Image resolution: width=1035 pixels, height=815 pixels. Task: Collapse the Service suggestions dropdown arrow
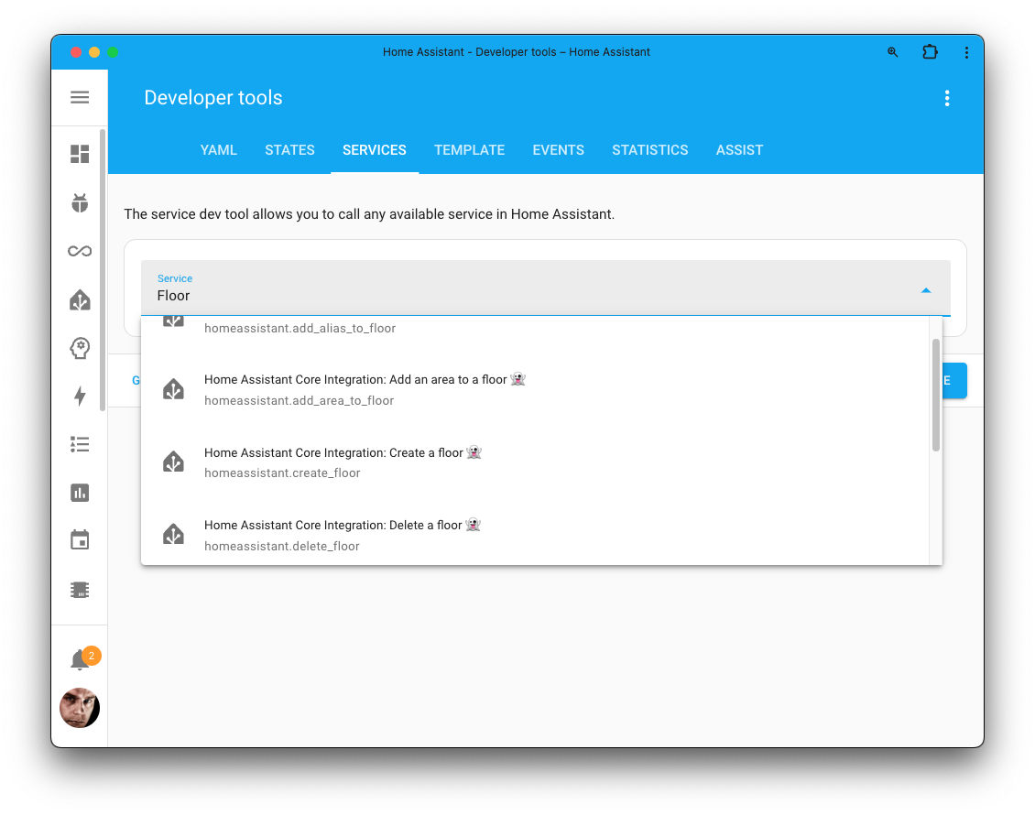pos(926,288)
